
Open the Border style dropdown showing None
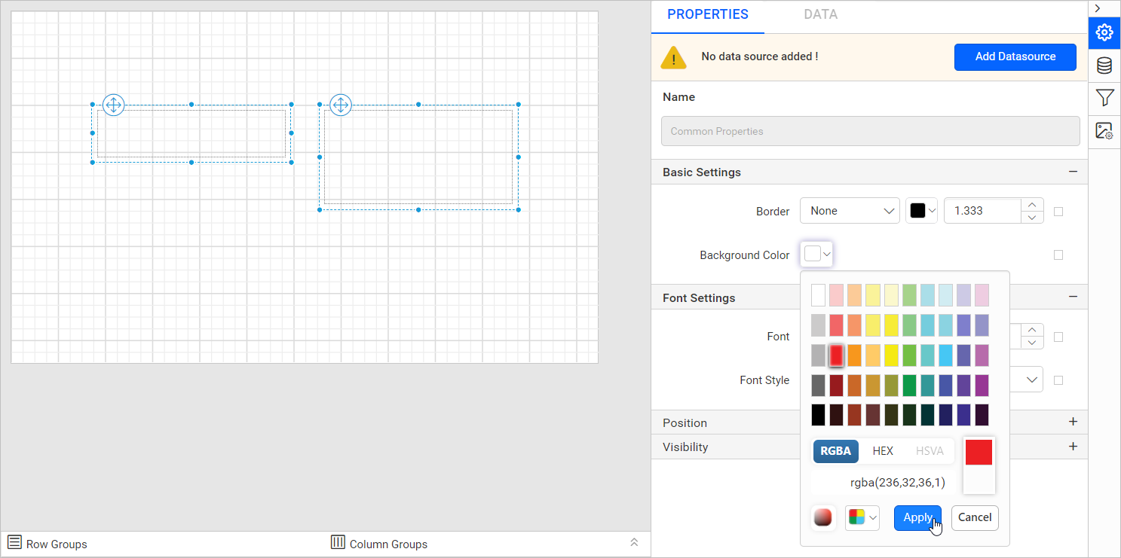[x=850, y=210]
